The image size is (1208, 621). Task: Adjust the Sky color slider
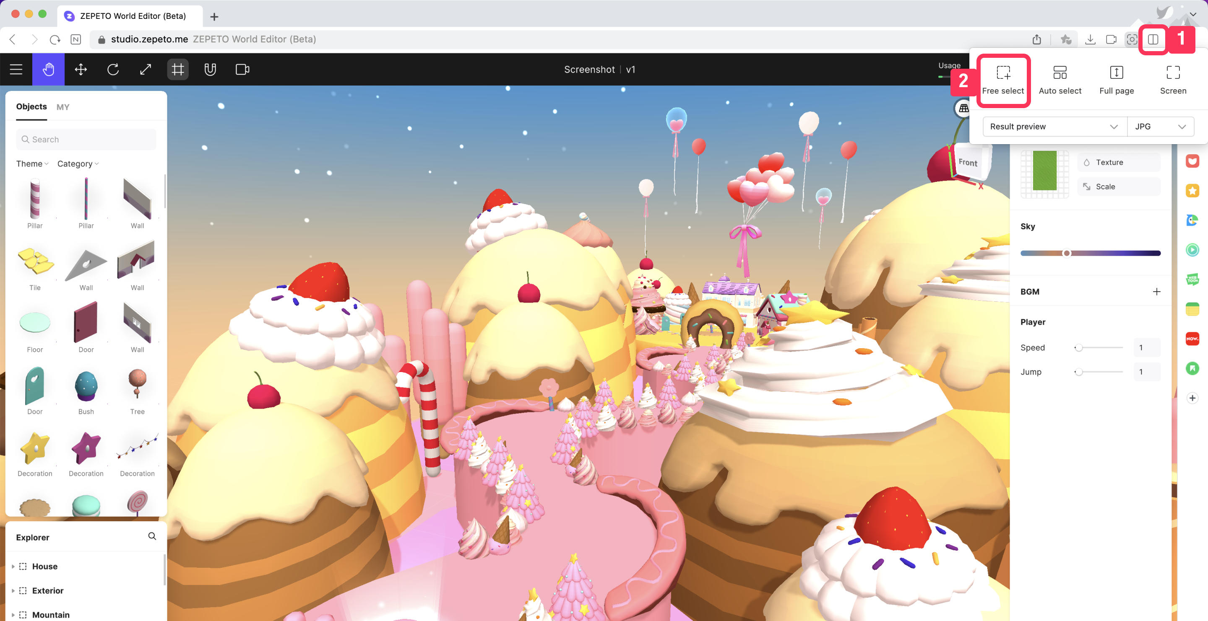(x=1066, y=253)
